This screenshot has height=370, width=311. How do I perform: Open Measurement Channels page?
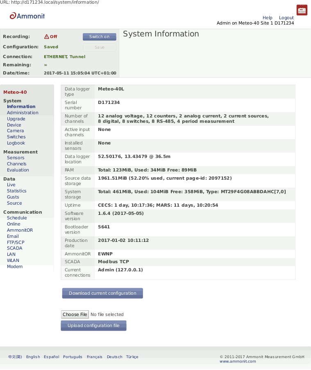pos(16,164)
